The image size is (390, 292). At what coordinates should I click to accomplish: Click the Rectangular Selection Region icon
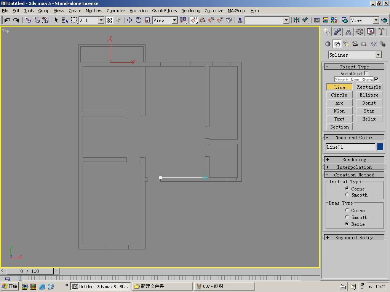pos(74,20)
